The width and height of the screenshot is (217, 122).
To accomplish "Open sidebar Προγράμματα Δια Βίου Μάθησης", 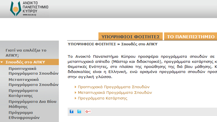I will coord(32,104).
